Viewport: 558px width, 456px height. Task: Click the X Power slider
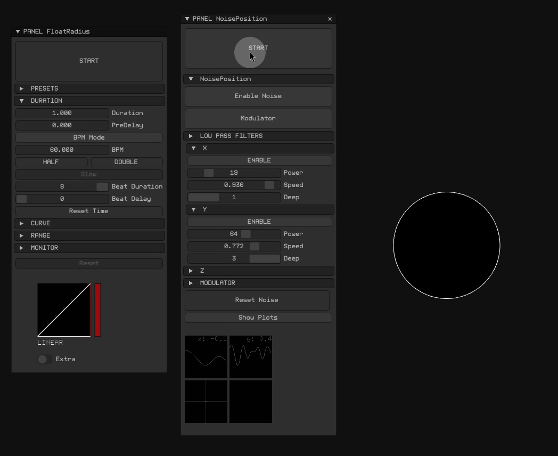point(234,173)
